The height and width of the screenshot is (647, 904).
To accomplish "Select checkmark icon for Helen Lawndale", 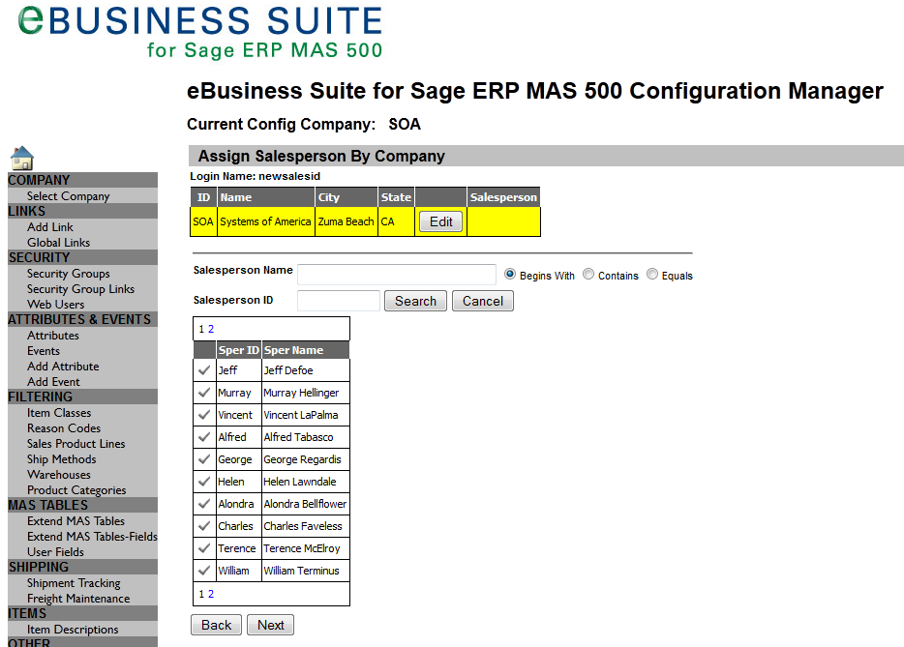I will 203,482.
